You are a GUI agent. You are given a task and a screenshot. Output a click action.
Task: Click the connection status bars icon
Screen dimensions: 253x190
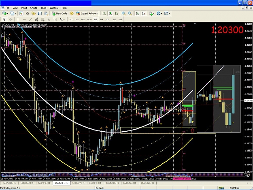coord(221,188)
